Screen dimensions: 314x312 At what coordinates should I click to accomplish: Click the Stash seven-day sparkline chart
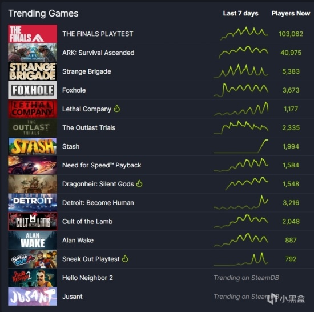(x=241, y=146)
